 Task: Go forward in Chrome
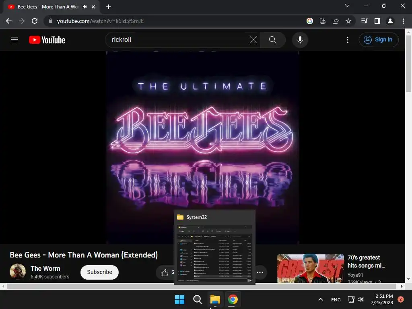tap(22, 21)
